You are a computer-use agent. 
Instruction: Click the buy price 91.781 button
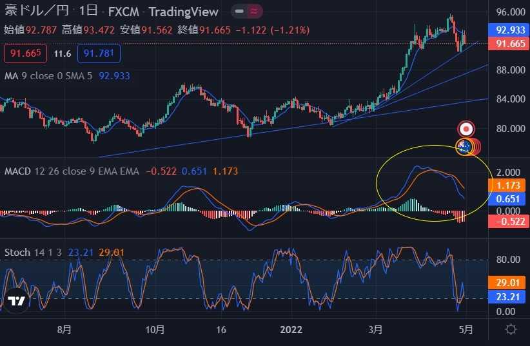(99, 53)
